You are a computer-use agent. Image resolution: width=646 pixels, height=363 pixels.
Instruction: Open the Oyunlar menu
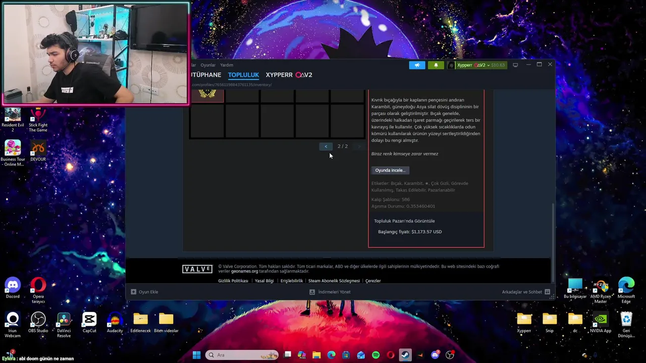pos(208,65)
